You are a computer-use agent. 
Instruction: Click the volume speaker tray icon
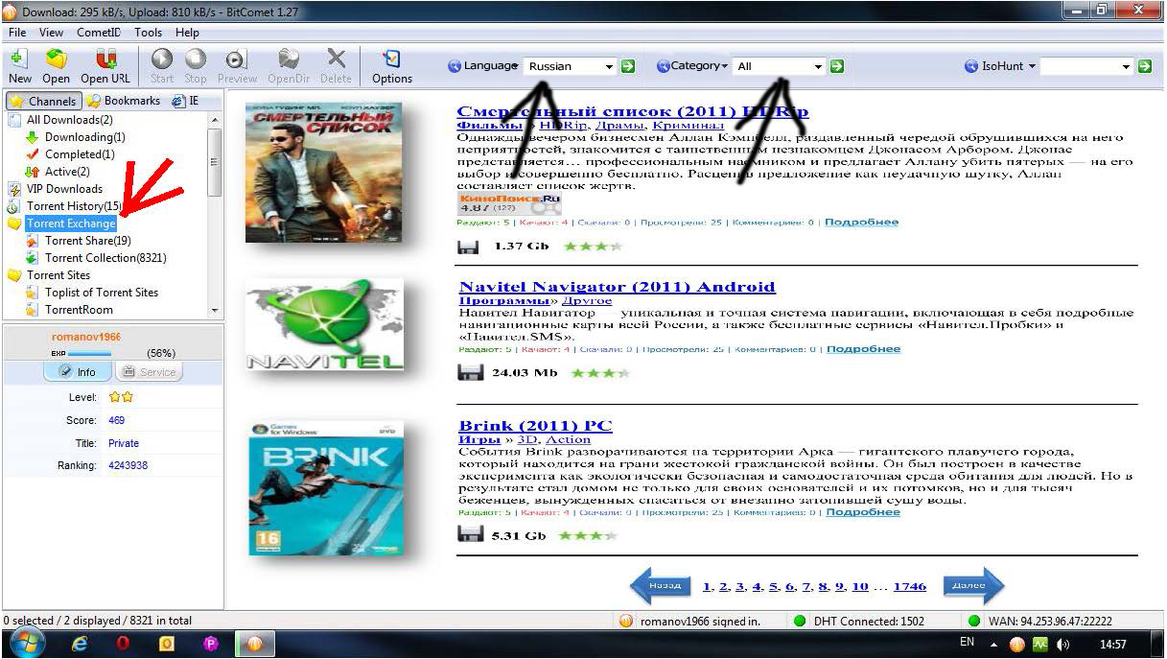point(1062,644)
